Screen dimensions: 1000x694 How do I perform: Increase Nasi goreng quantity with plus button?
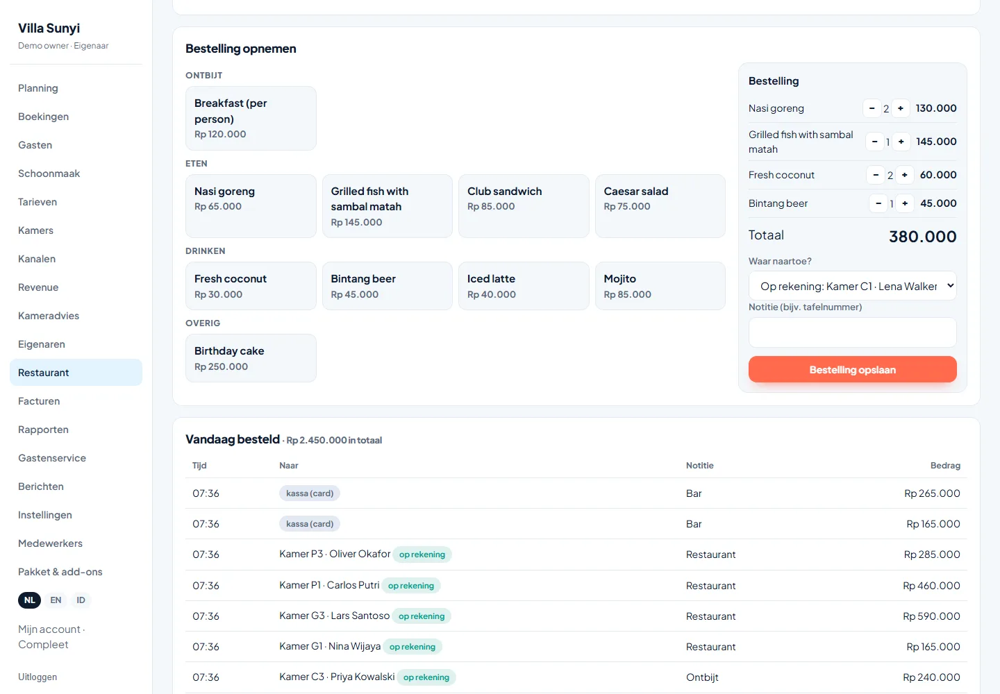click(x=901, y=108)
